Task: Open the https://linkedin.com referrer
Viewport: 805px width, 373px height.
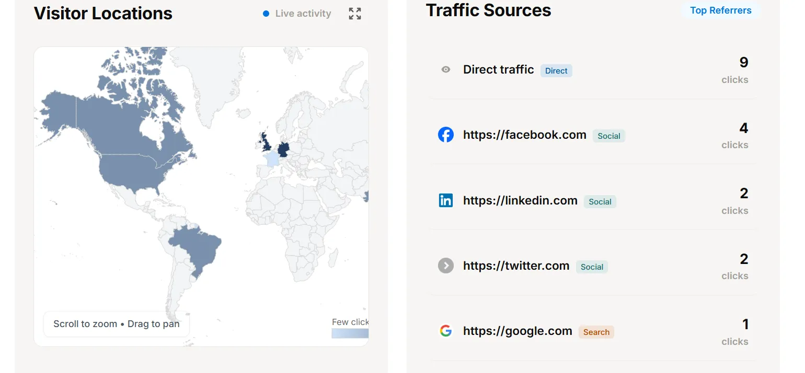Action: 520,200
